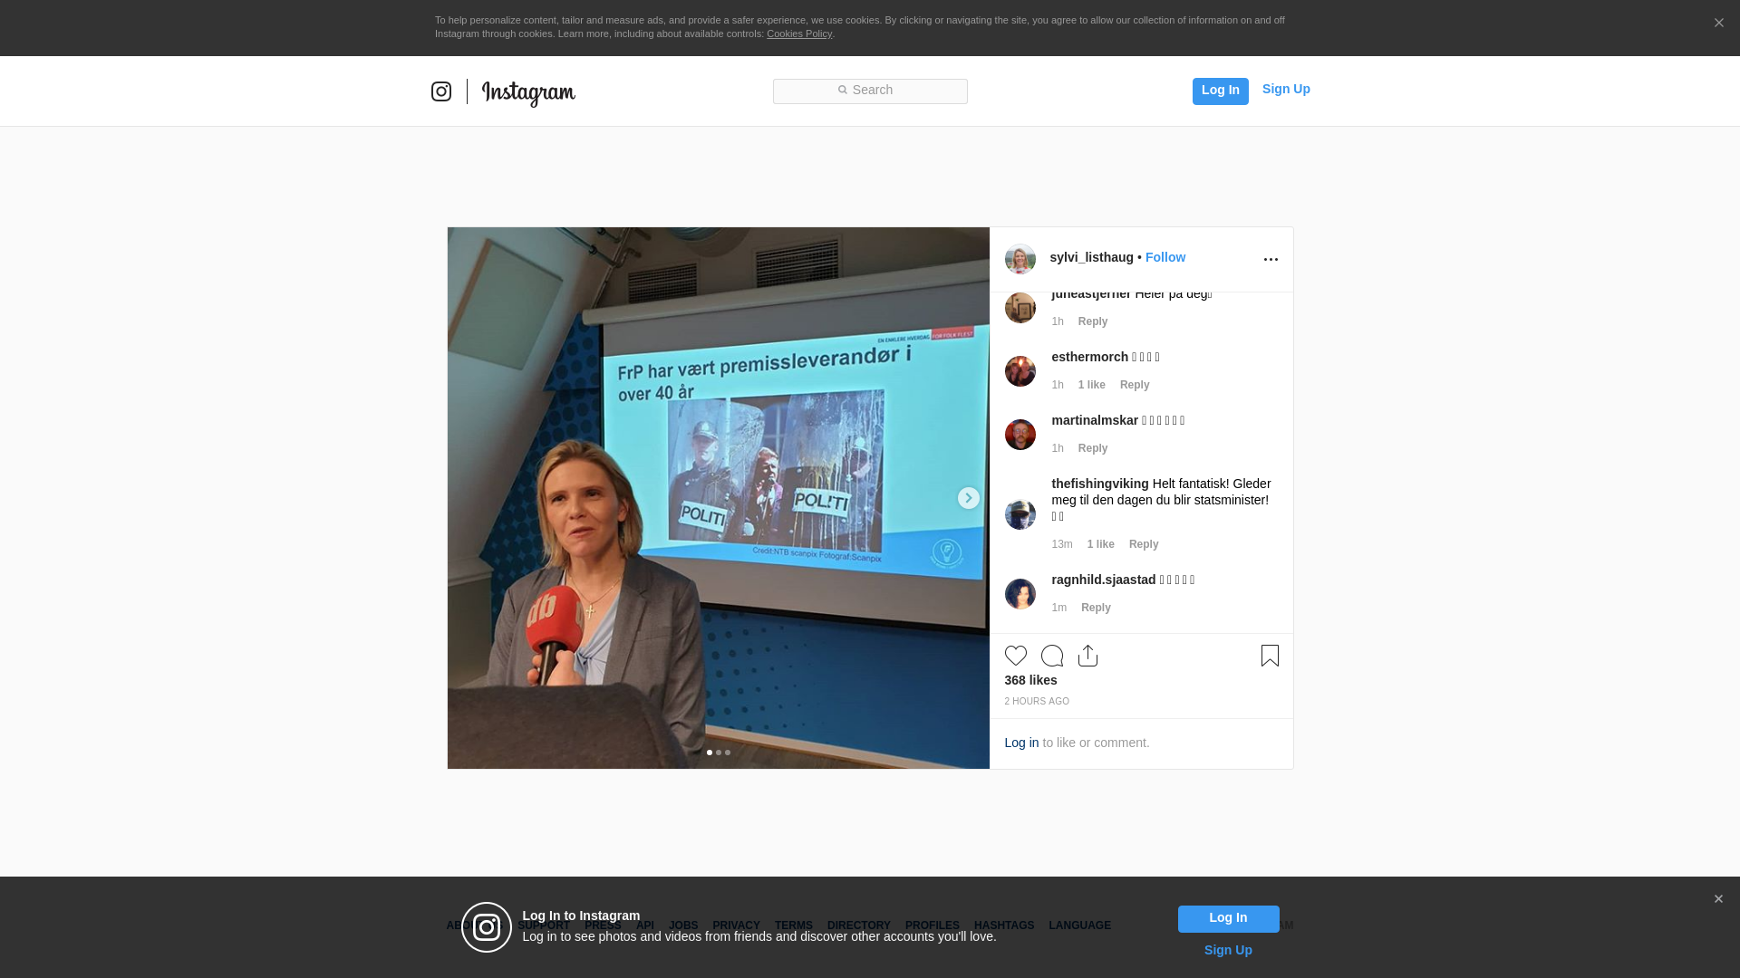1740x978 pixels.
Task: Reply to martinalmskar's comment
Action: [x=1093, y=448]
